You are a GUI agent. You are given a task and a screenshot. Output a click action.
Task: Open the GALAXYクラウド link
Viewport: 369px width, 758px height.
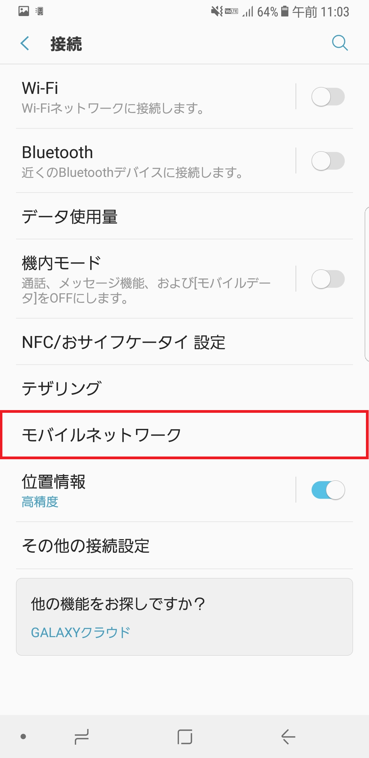click(x=80, y=632)
